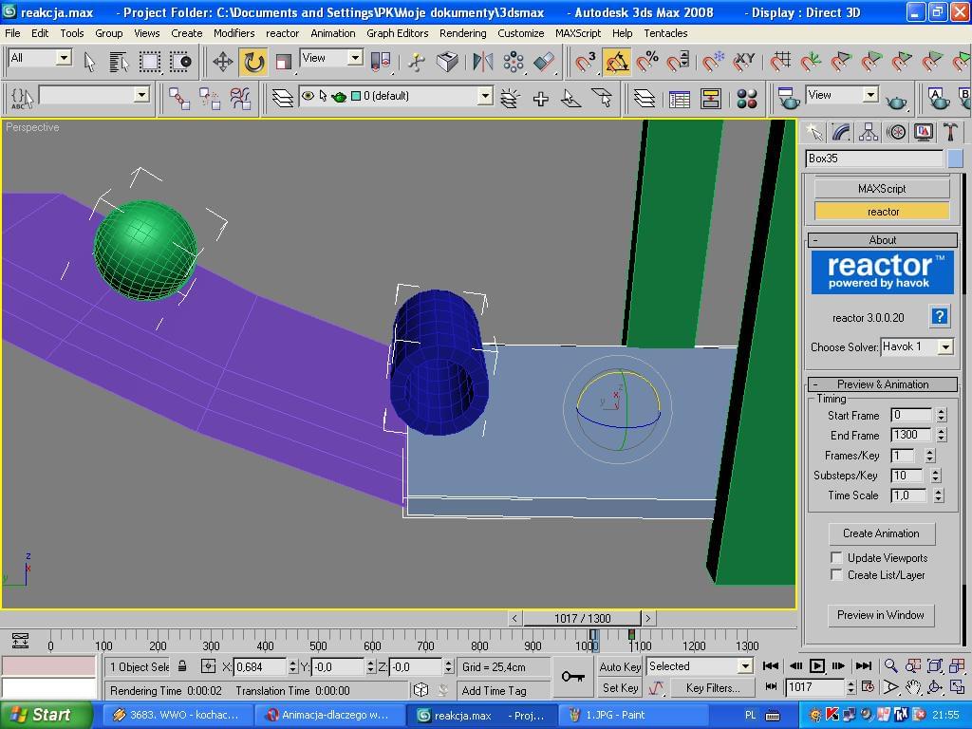The height and width of the screenshot is (729, 972).
Task: Open the Motion command panel tab
Action: click(x=896, y=132)
